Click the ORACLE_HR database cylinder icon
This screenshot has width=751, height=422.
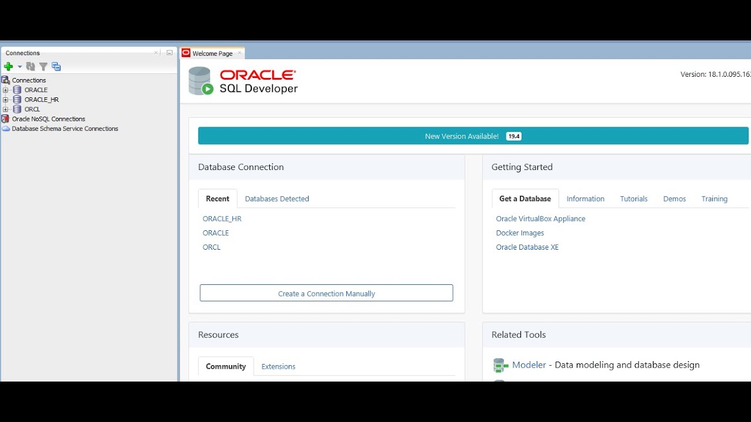pyautogui.click(x=17, y=100)
